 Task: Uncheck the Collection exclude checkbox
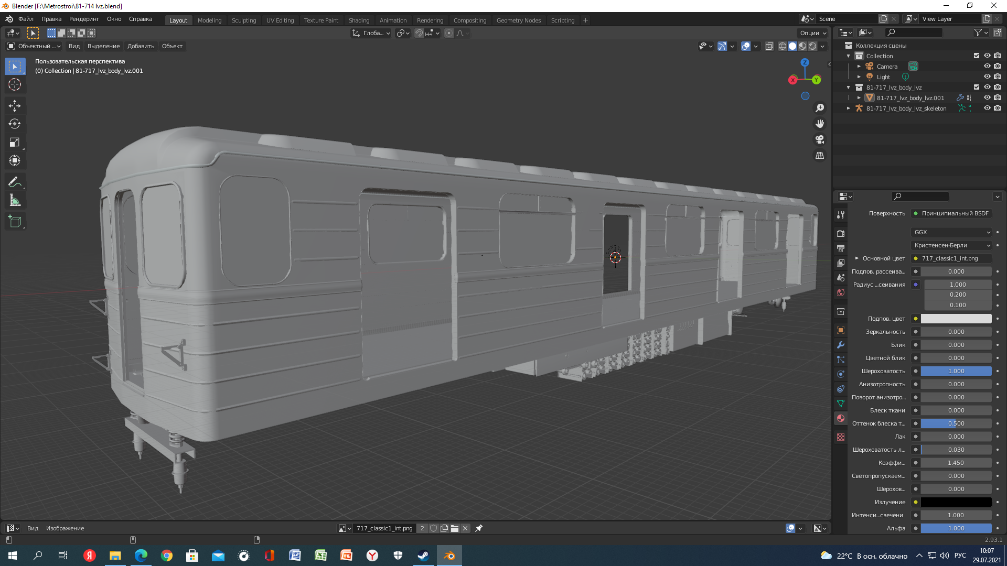(977, 56)
